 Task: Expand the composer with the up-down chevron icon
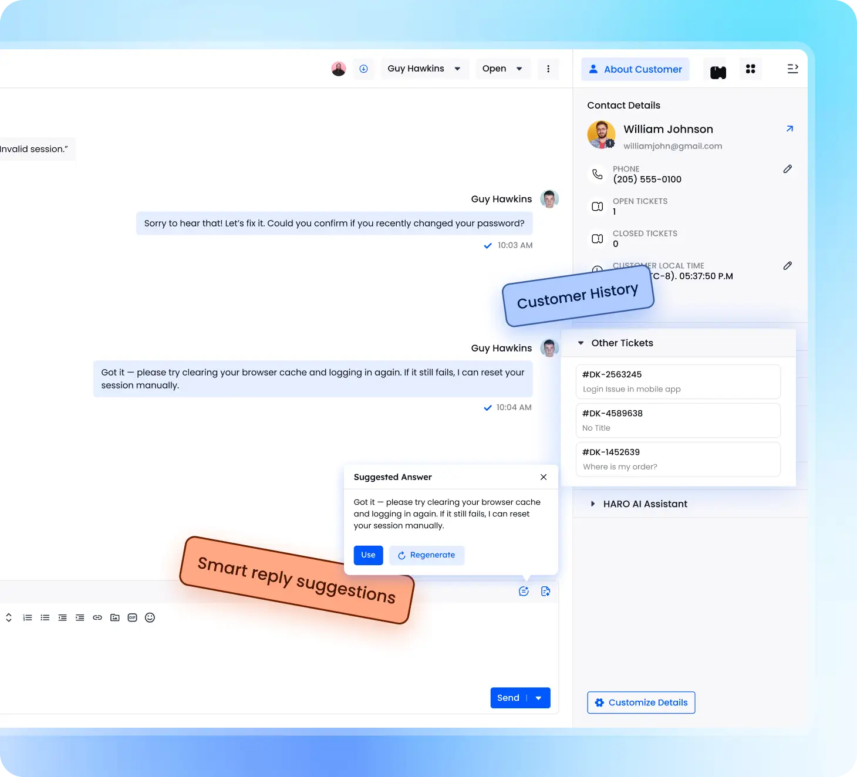tap(9, 617)
